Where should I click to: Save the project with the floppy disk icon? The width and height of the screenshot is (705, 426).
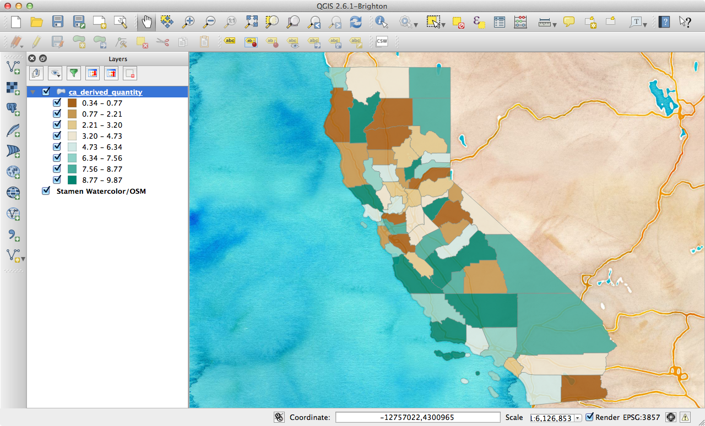(x=58, y=22)
